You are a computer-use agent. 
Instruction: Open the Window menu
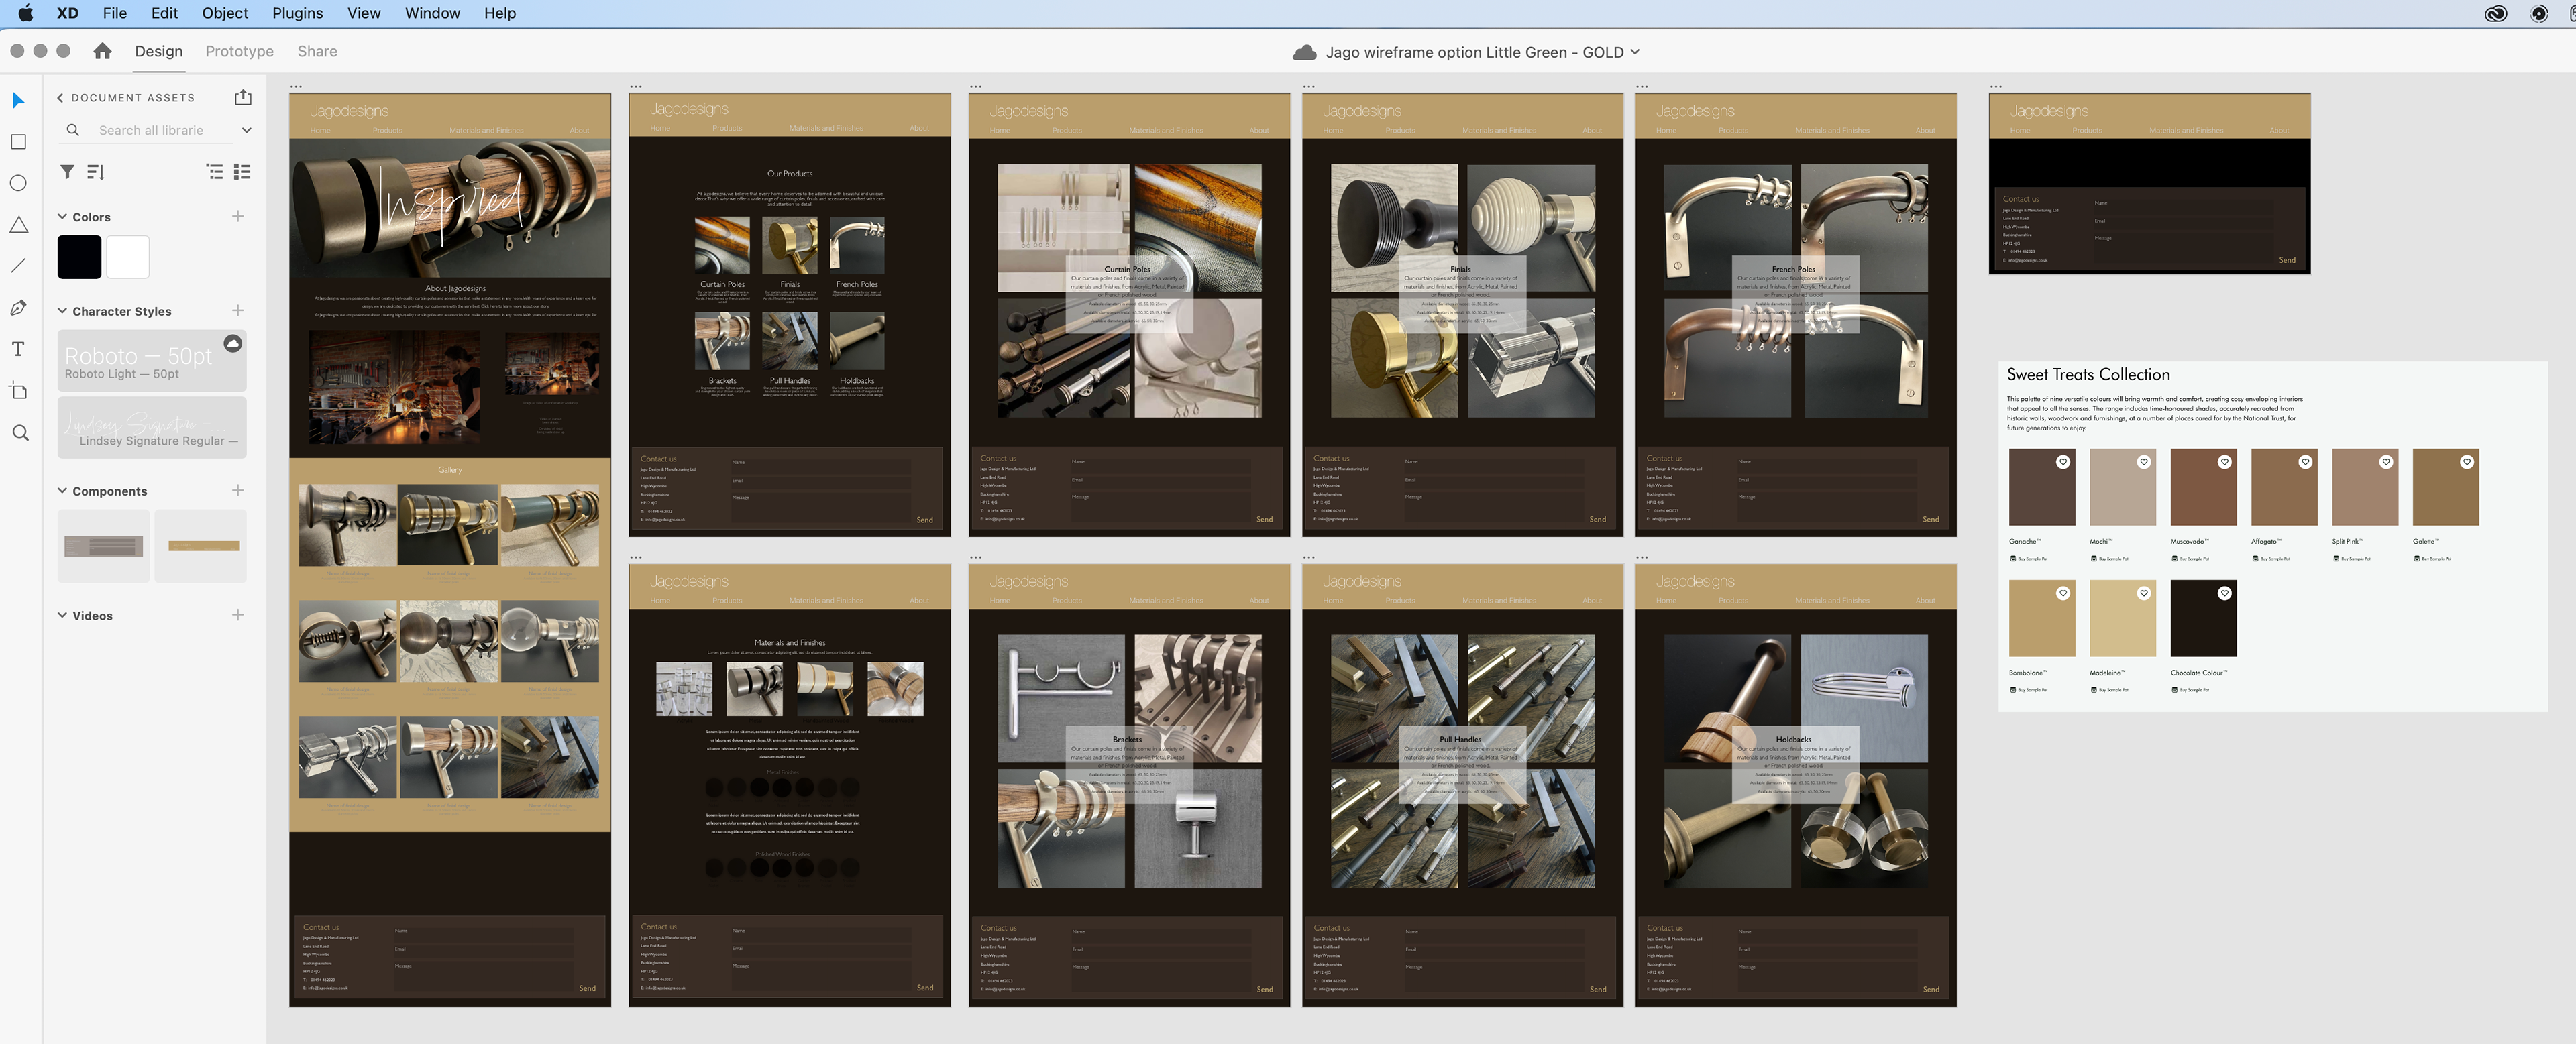(x=432, y=13)
